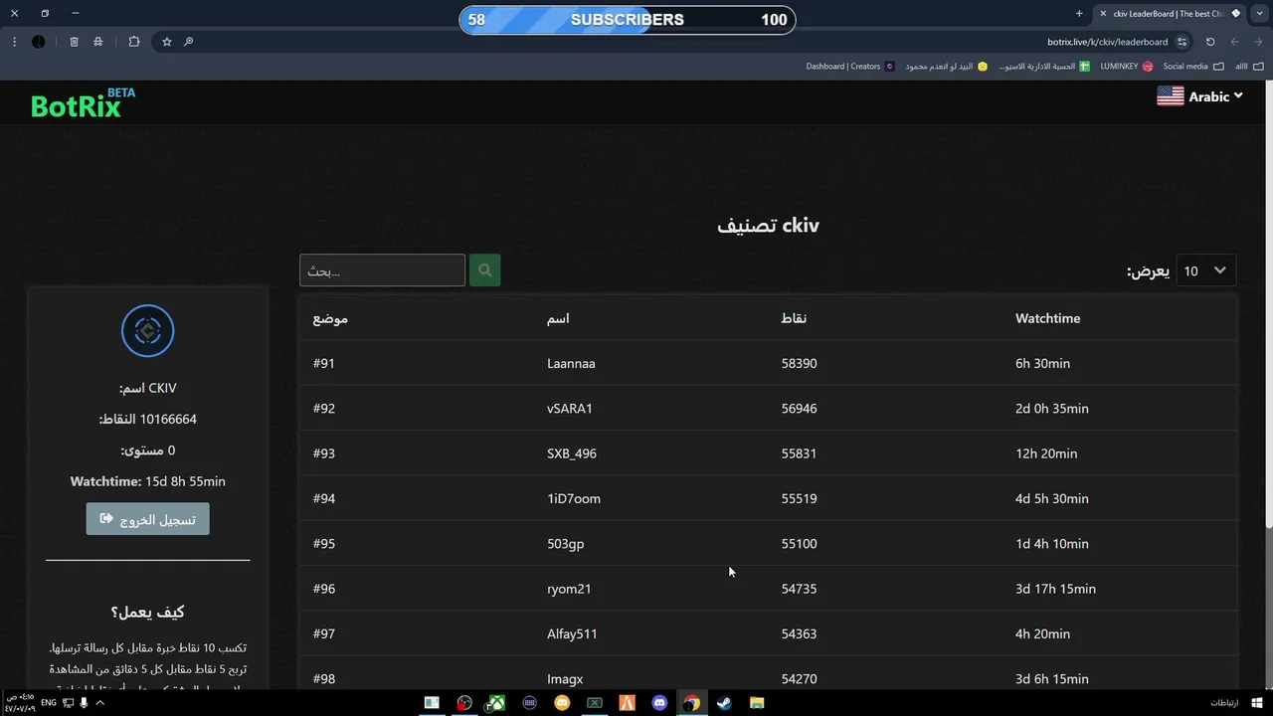Click the ckiv تصنيف page title
The height and width of the screenshot is (716, 1273).
coord(768,226)
